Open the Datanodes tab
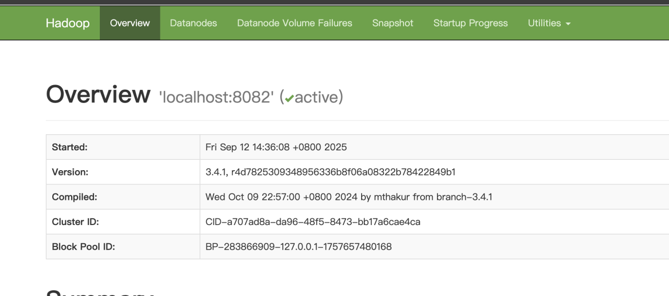The height and width of the screenshot is (296, 669). click(x=193, y=23)
